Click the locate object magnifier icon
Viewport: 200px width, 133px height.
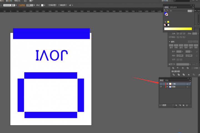pos(173,105)
